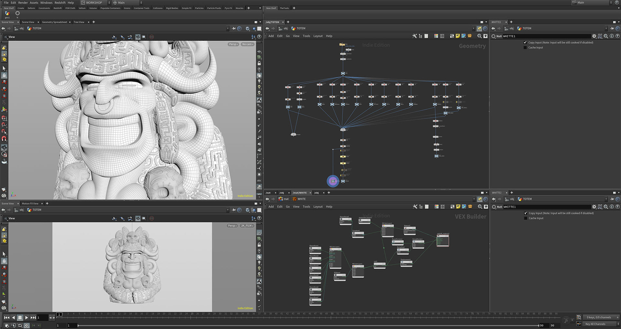
Task: Open the Render menu
Action: point(23,3)
